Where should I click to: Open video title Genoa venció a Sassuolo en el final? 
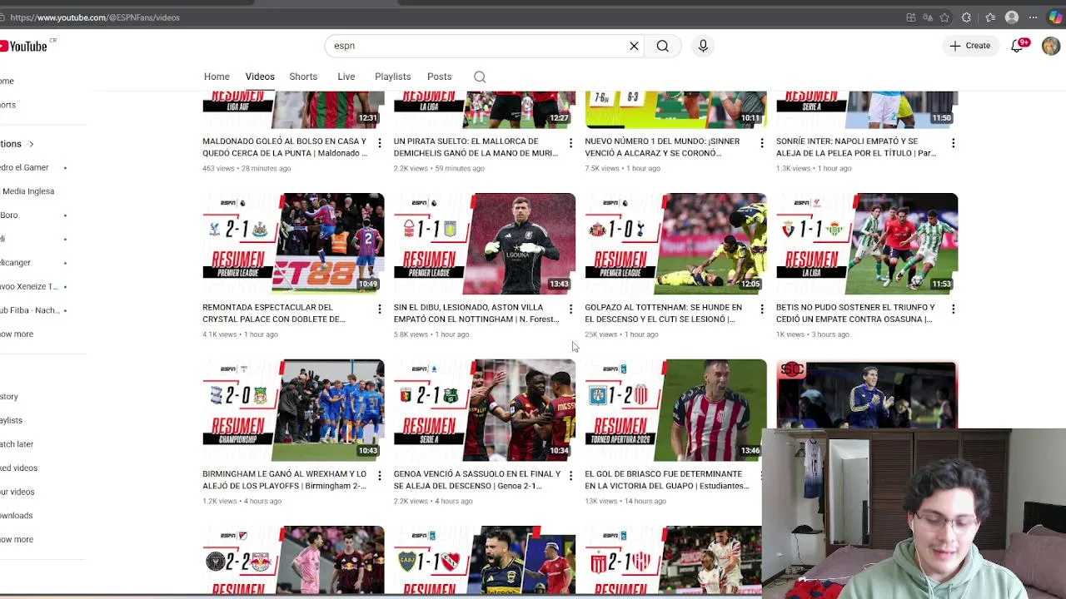[x=477, y=480]
